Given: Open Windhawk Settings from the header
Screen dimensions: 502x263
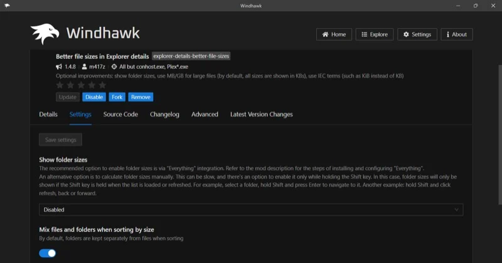Looking at the screenshot, I should click(x=417, y=34).
